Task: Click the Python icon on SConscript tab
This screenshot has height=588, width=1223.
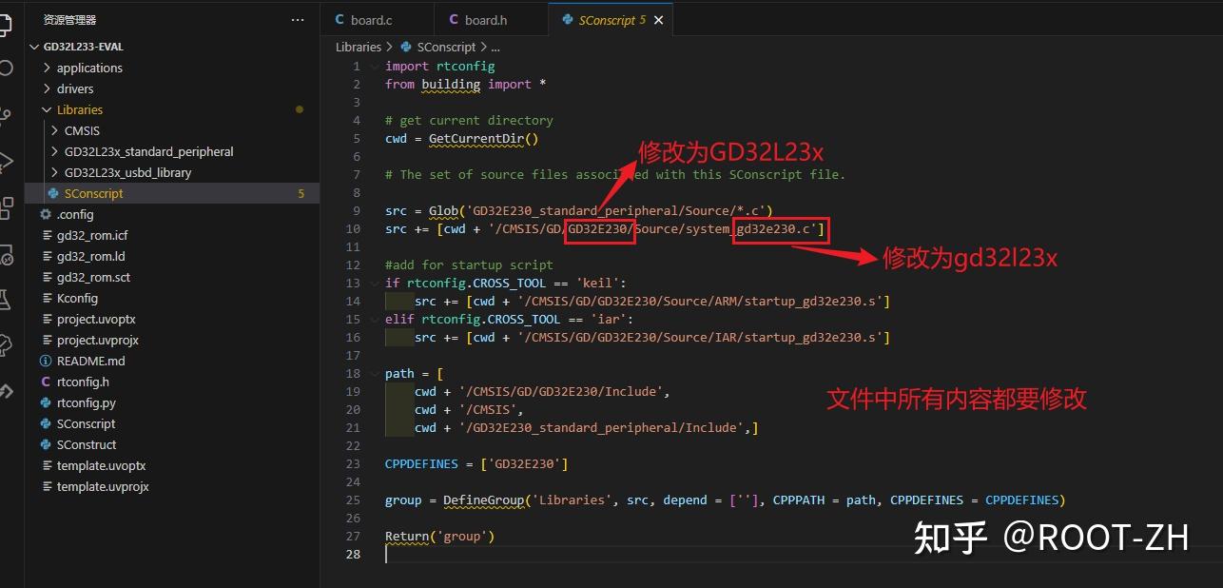Action: click(x=570, y=19)
